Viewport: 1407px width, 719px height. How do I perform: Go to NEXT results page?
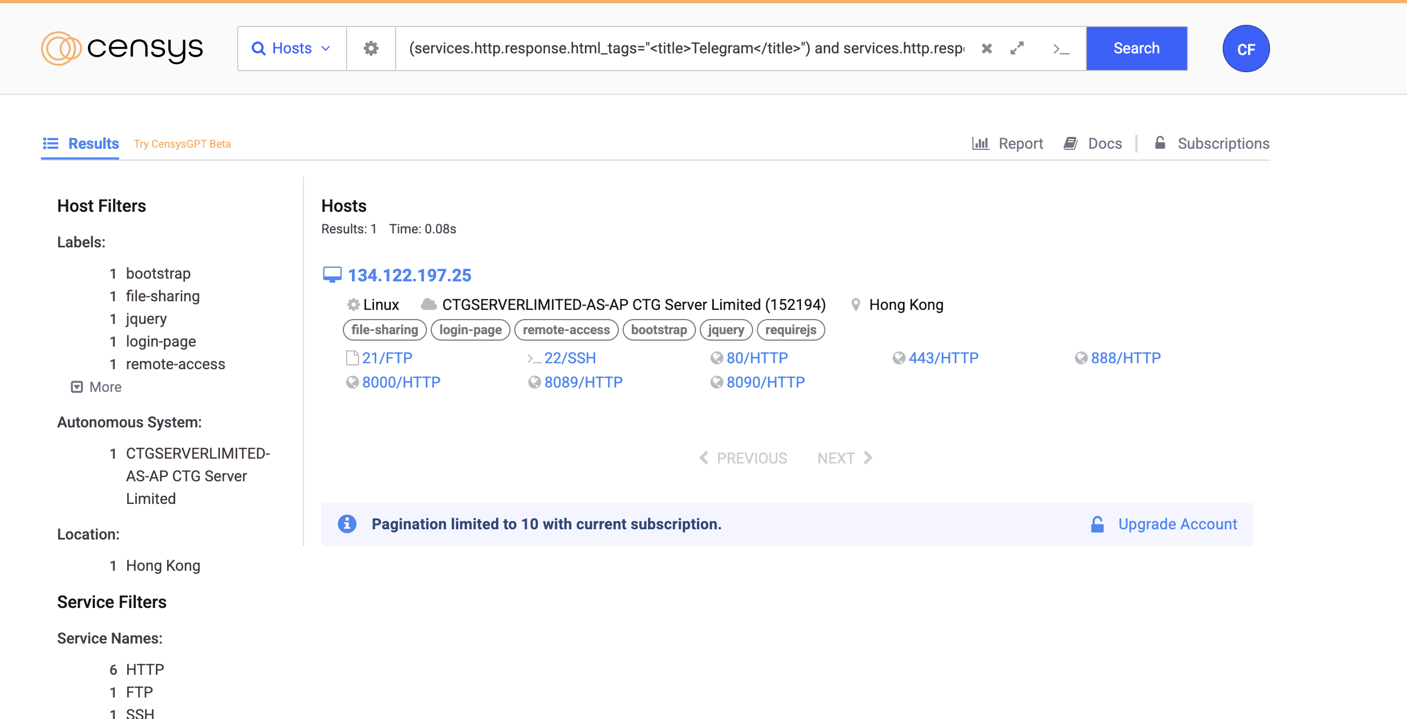point(844,458)
